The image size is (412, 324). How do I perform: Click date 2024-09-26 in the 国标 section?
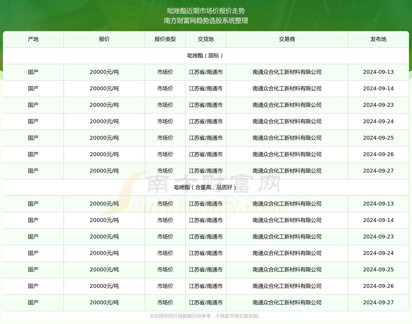pos(378,154)
